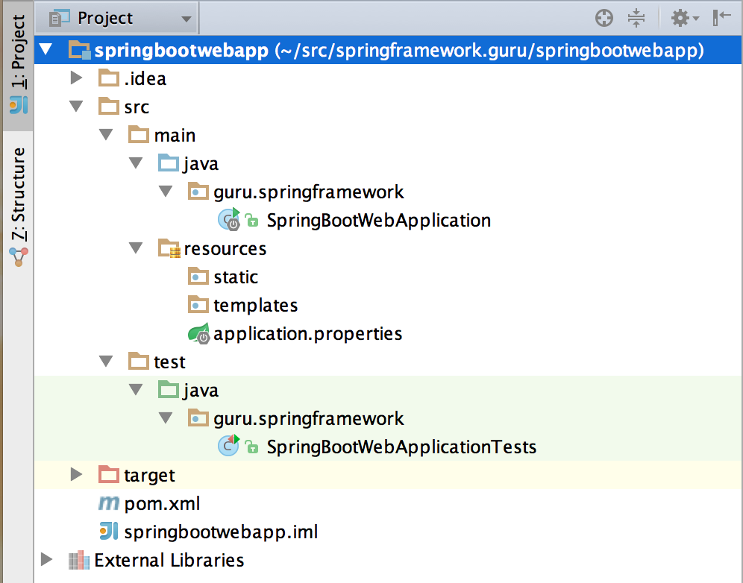Click the src folder icon
Screen dimensions: 743x583
pos(108,106)
